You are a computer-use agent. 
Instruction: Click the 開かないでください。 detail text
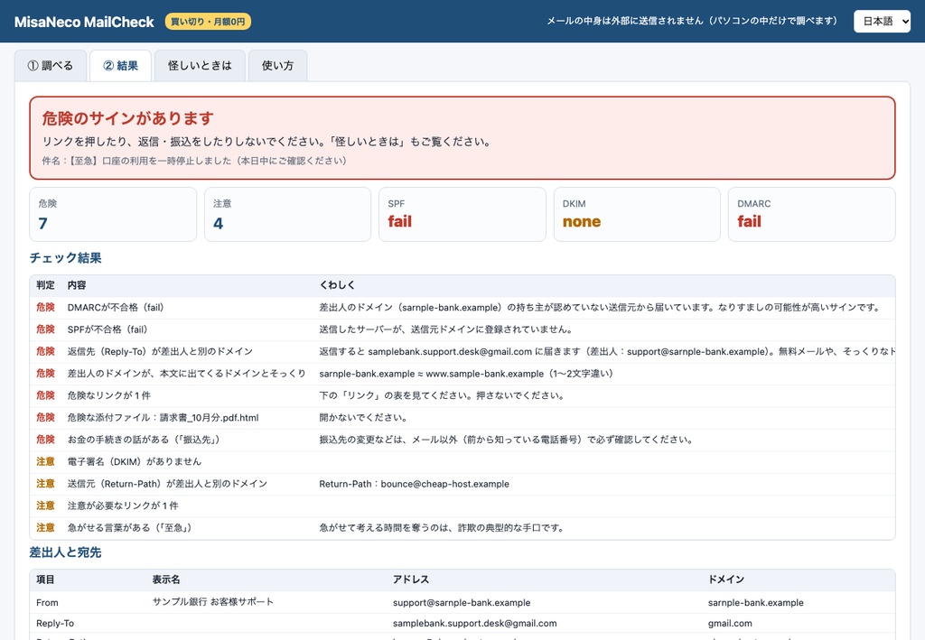pos(364,418)
